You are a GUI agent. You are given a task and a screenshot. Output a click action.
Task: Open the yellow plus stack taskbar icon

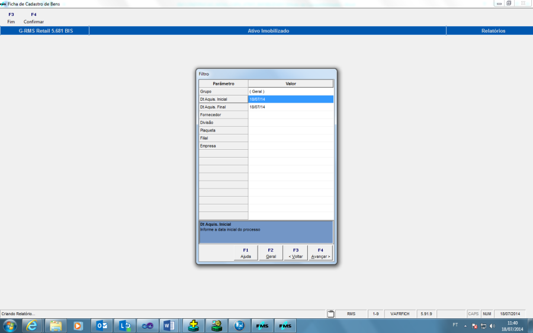click(194, 326)
